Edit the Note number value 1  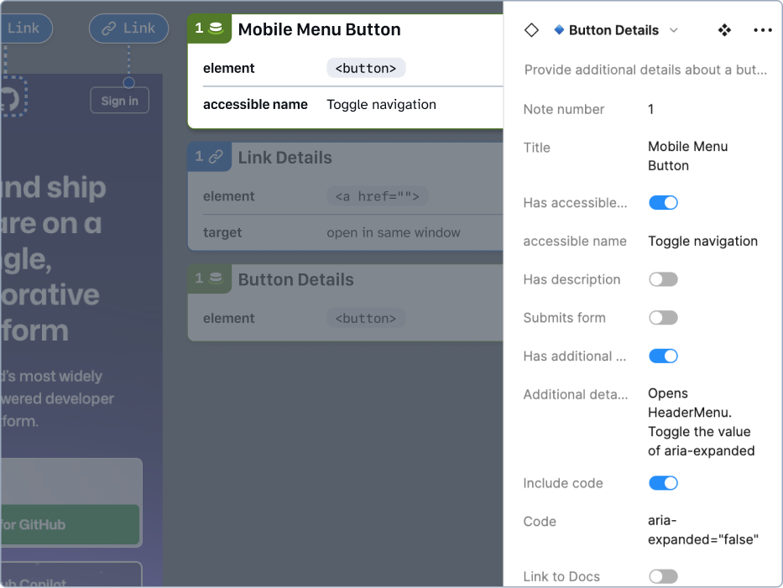650,109
